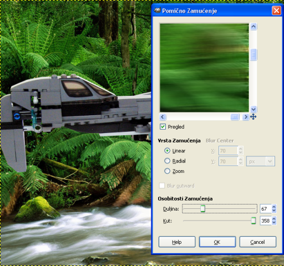This screenshot has width=284, height=266.
Task: Click the horizontal preview scrollbar handle
Action: [235, 117]
